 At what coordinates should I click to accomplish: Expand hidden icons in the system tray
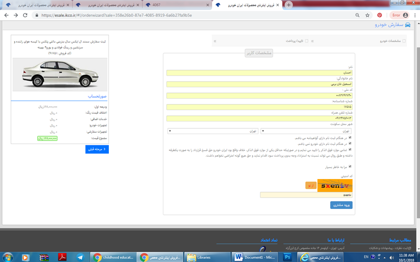pos(385,257)
